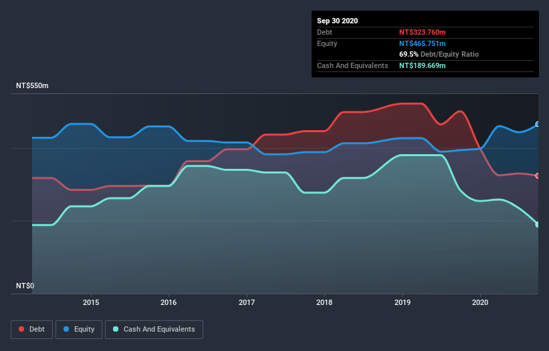The image size is (549, 351).
Task: Toggle the Cash And Equivalents legend button
Action: pos(154,330)
